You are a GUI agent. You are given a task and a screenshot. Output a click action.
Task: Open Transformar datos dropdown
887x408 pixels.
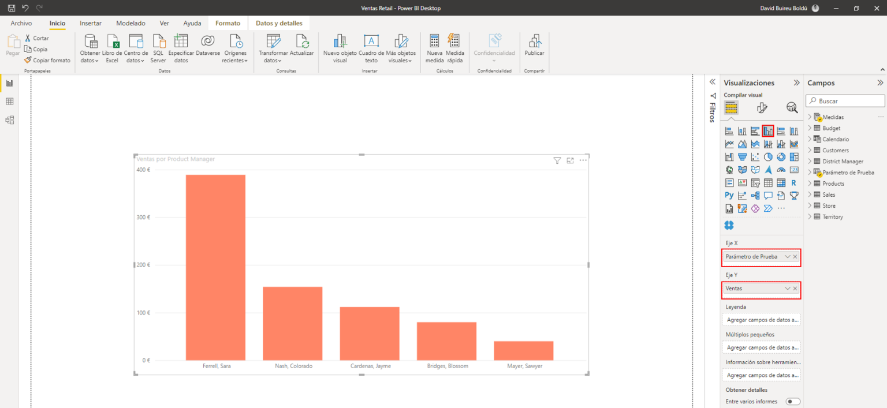[273, 48]
